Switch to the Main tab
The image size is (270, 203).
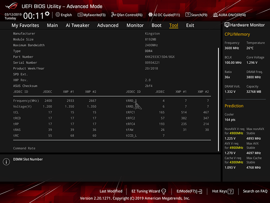click(52, 26)
